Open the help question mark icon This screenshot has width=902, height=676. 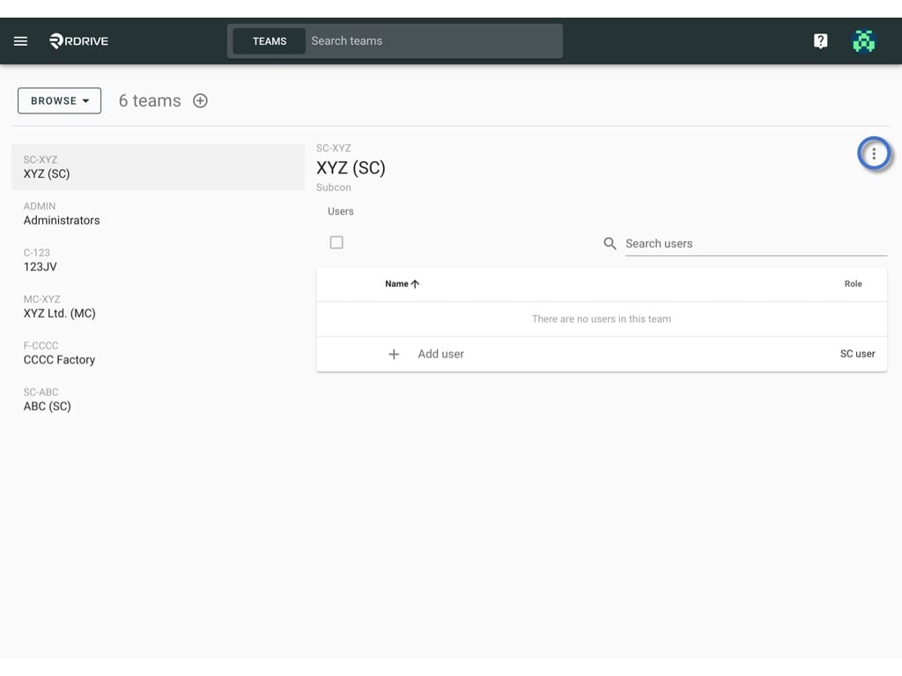[x=820, y=40]
